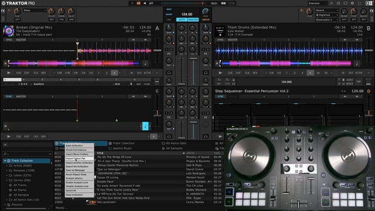Play deck A with play button
Image resolution: width=375 pixels, height=211 pixels.
pos(9,73)
